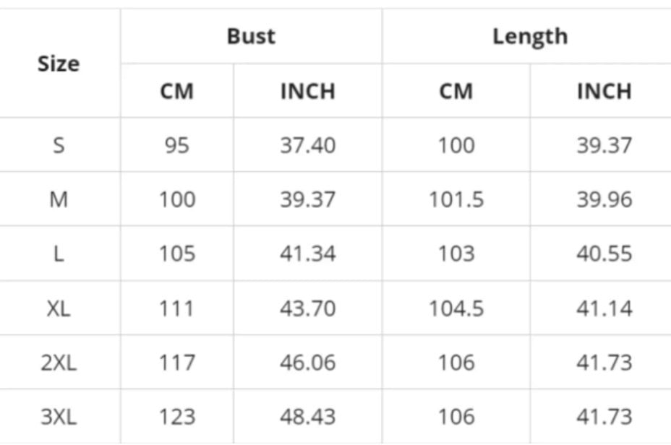Select the 3XL size row label

point(59,417)
